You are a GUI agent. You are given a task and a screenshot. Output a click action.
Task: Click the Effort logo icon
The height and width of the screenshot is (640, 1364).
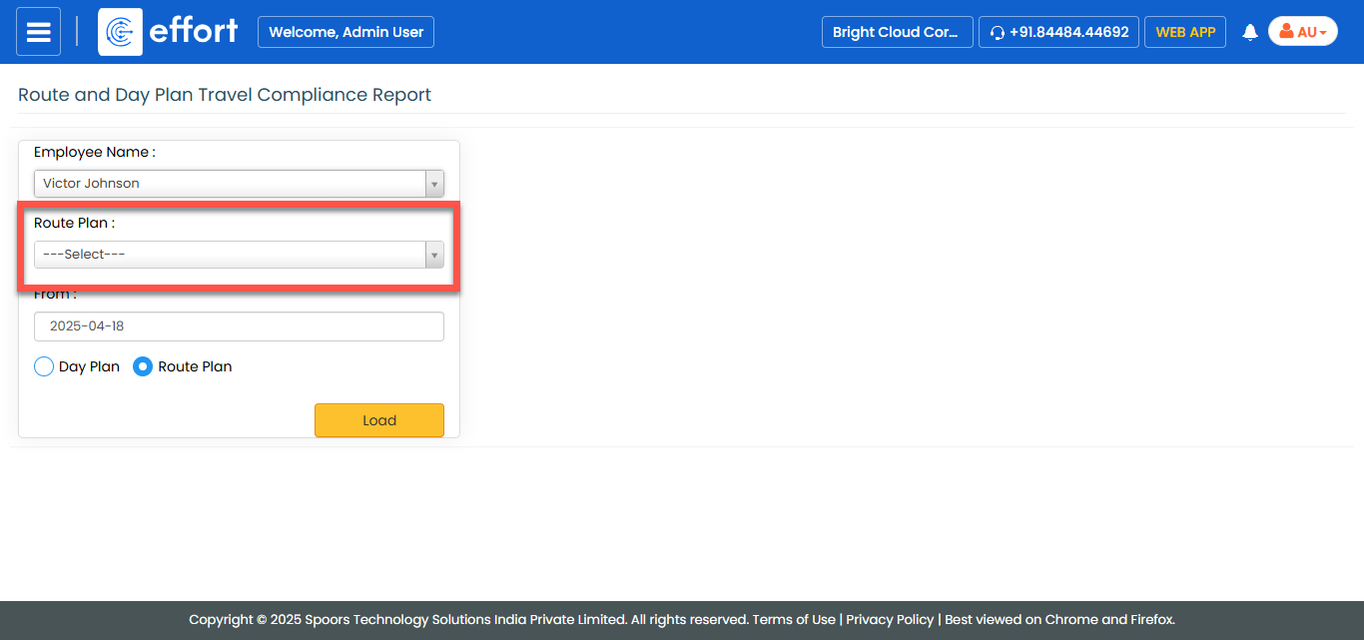point(120,32)
